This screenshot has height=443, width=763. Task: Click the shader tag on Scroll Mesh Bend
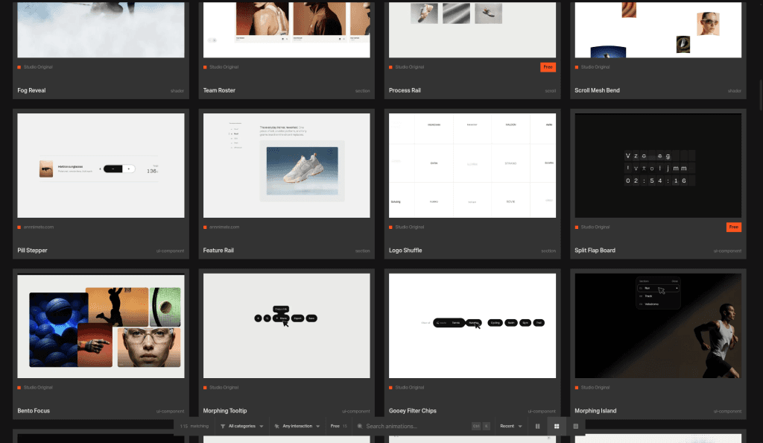pos(735,91)
